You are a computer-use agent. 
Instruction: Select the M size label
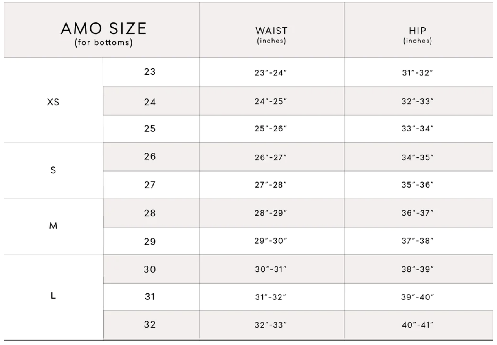click(53, 227)
